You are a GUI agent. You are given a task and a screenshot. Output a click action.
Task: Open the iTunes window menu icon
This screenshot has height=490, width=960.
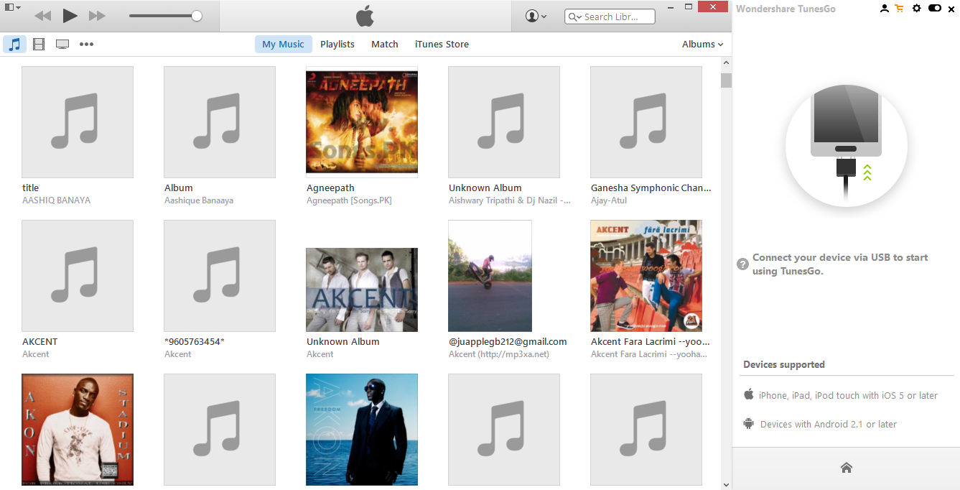(12, 7)
